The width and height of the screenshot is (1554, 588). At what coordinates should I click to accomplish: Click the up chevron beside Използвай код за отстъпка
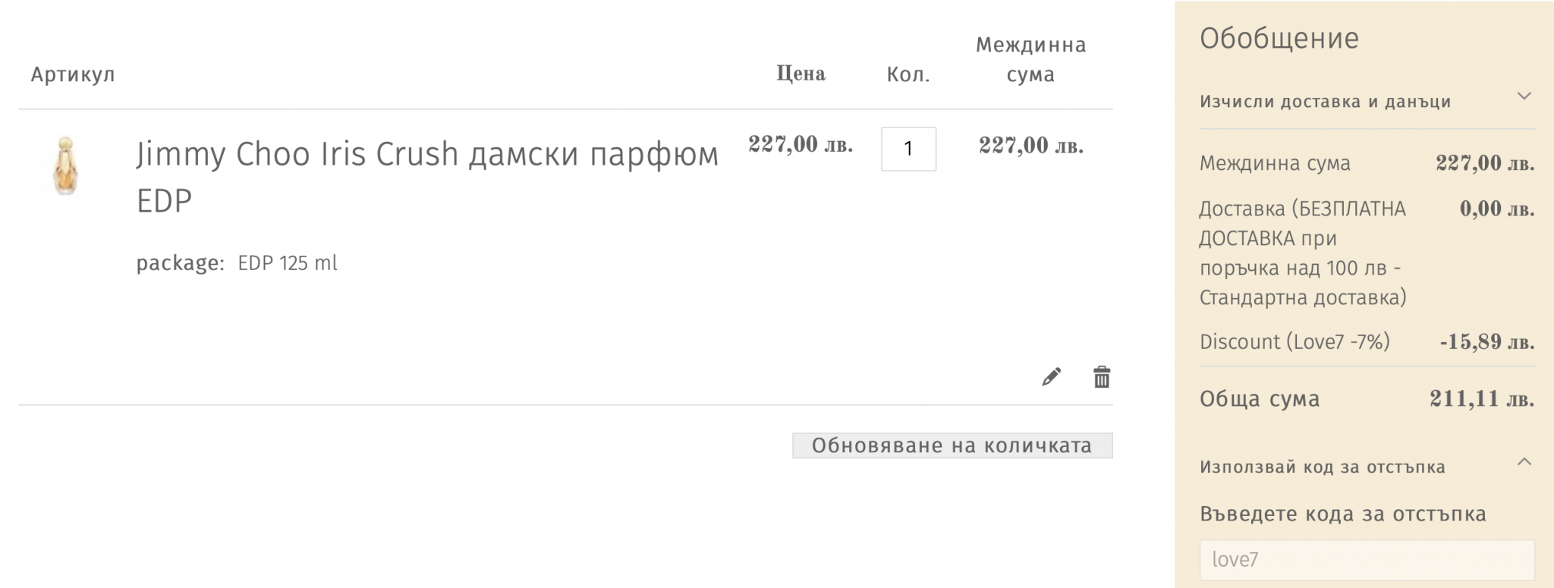1524,462
